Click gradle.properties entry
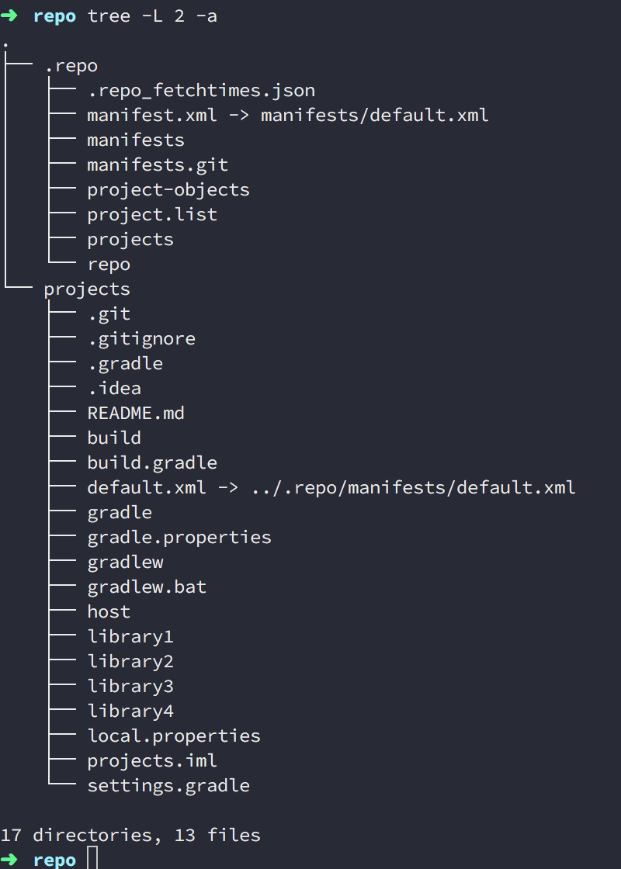621x869 pixels. tap(179, 537)
